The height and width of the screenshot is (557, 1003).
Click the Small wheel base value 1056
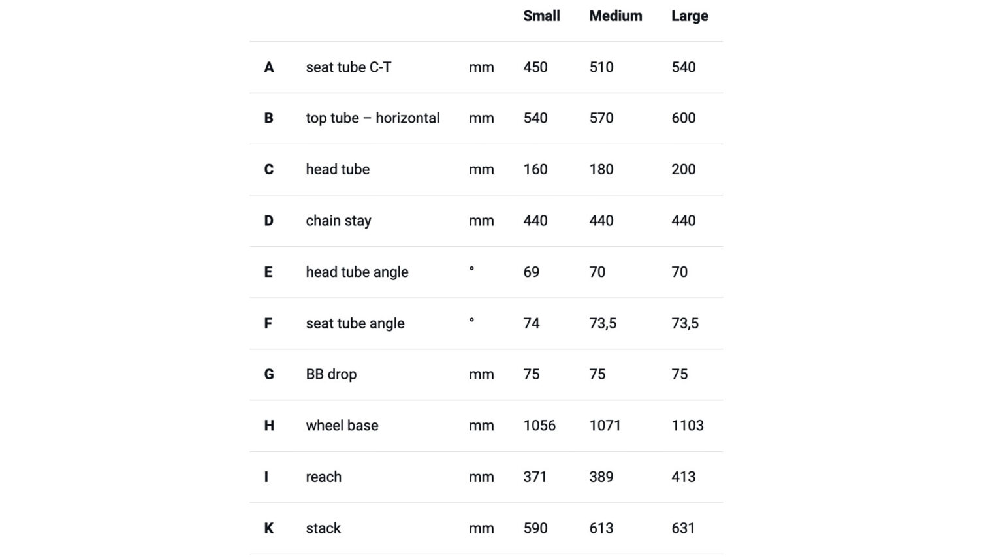point(539,426)
